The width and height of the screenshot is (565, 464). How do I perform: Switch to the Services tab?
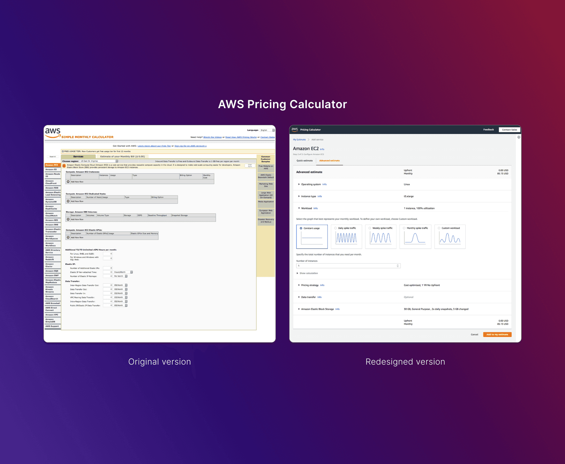(78, 157)
